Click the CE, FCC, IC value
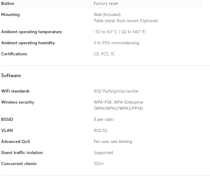210x182 pixels. pos(104,54)
